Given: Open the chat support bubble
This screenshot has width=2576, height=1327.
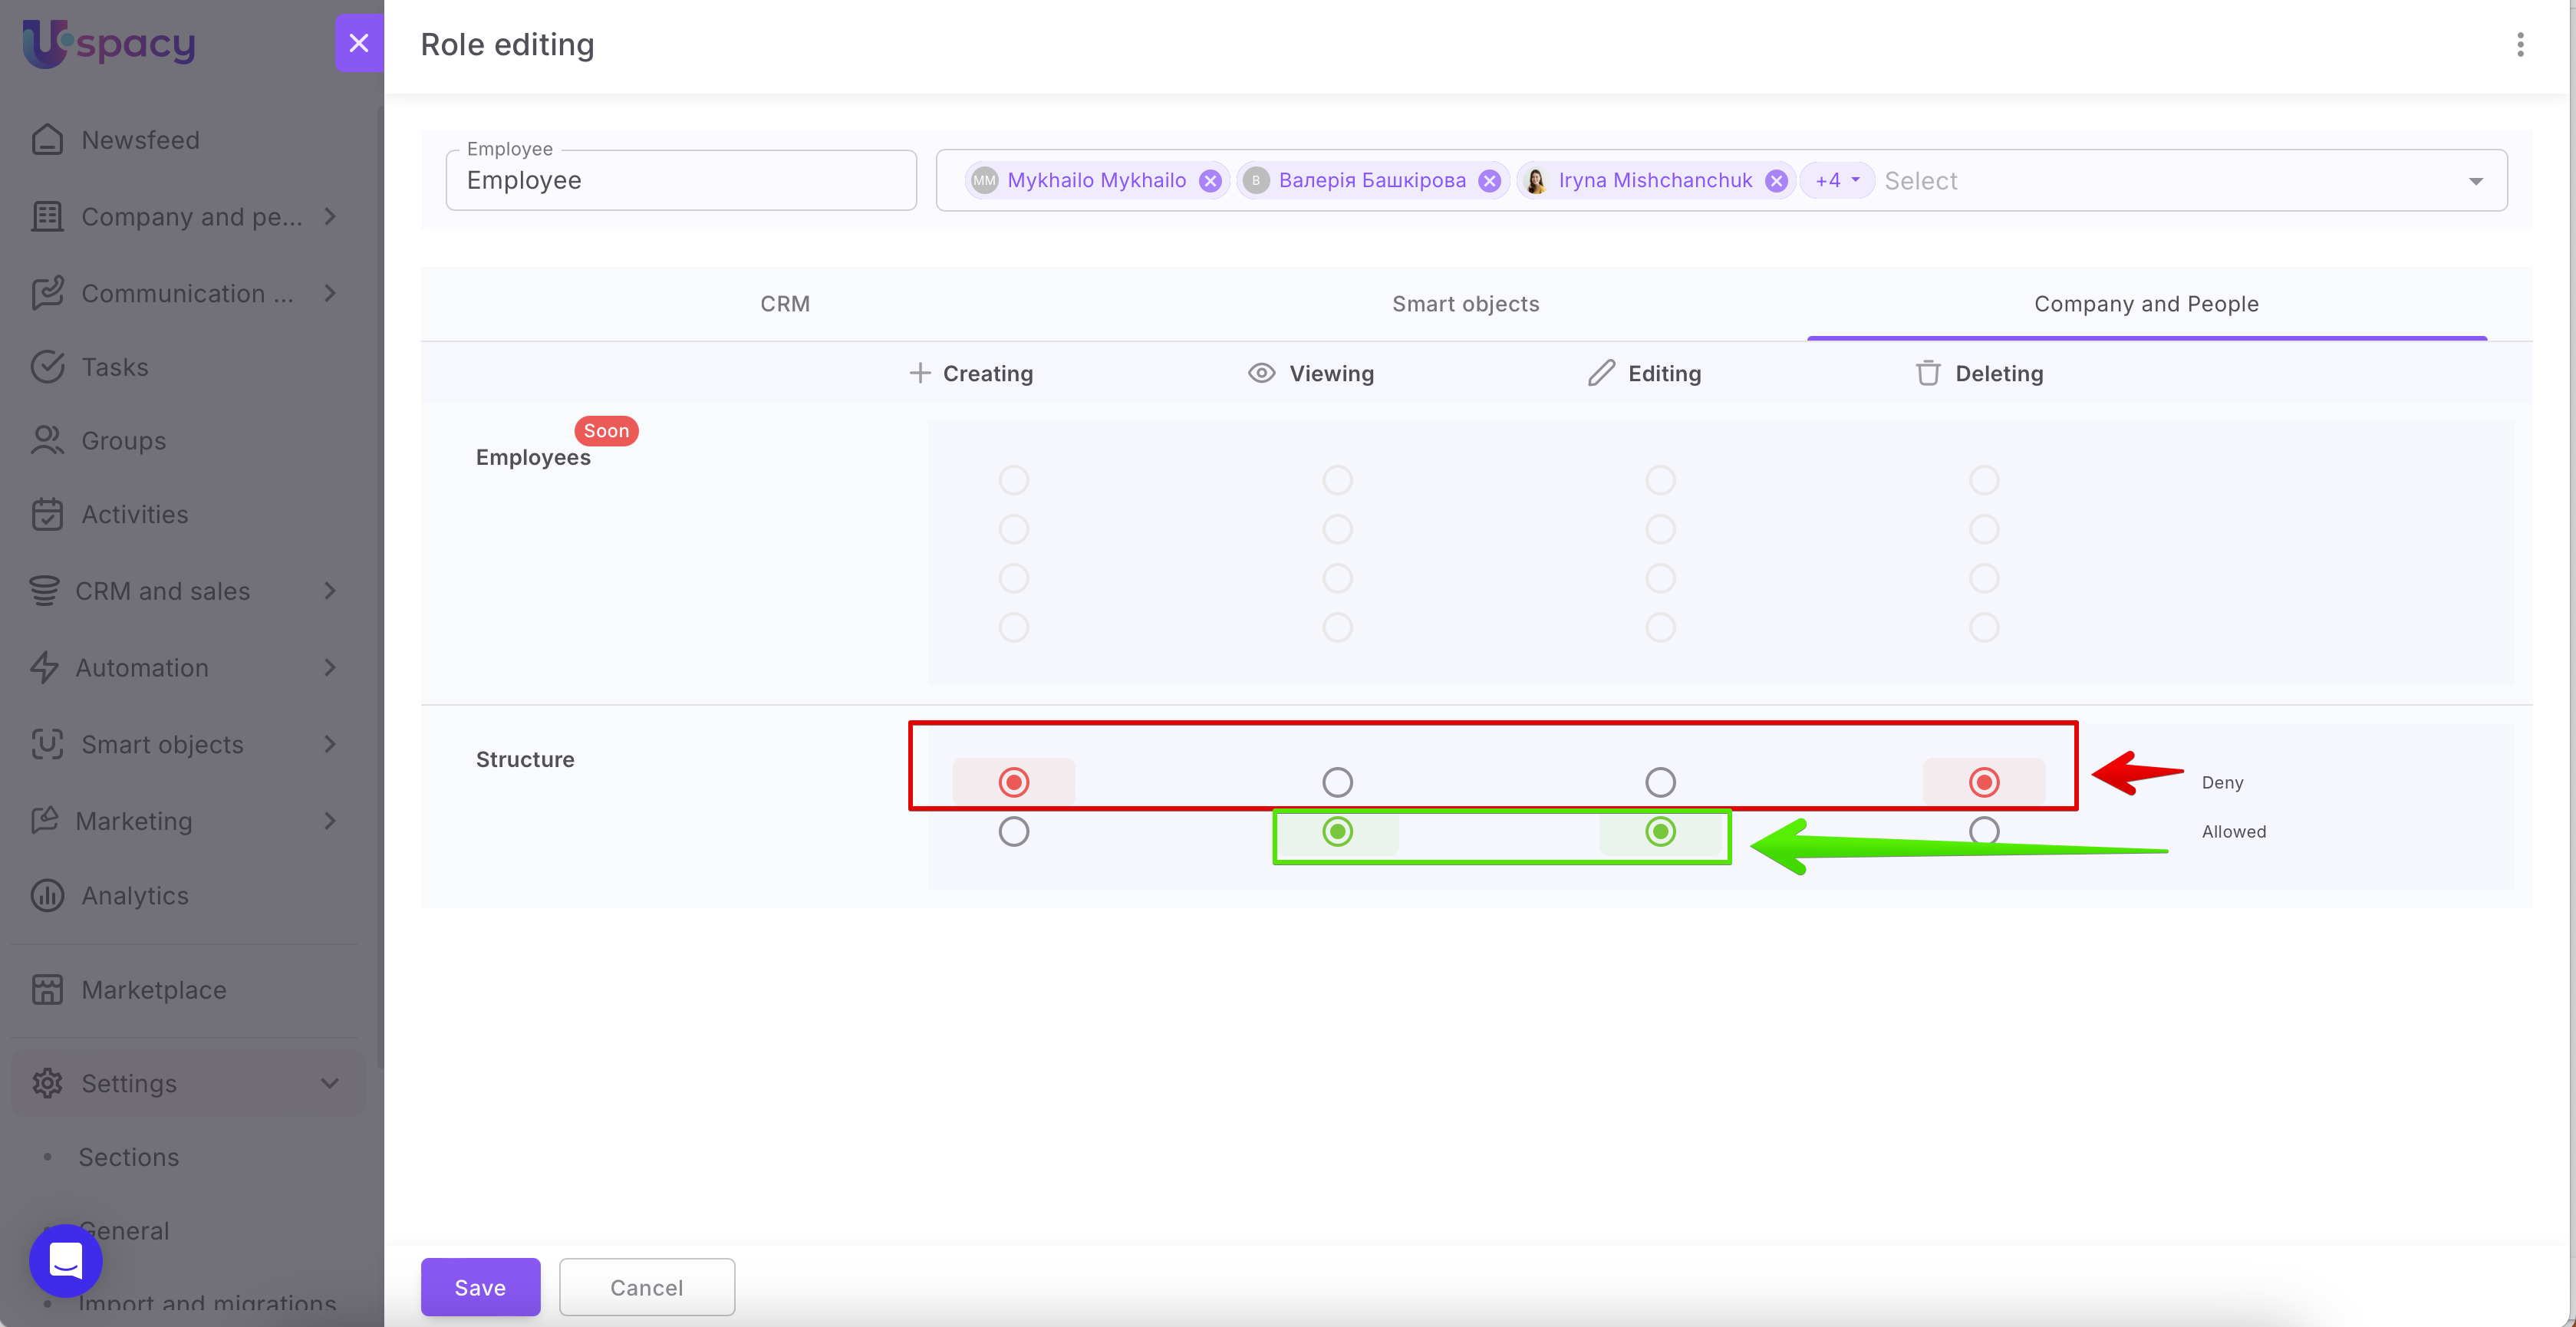Looking at the screenshot, I should click(66, 1260).
